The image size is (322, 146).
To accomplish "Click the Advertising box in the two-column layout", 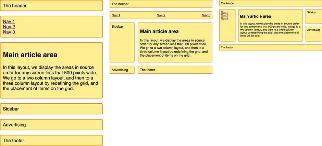I will 122,70.
